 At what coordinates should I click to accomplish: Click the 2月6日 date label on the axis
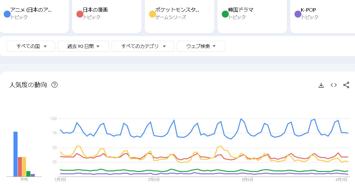[154, 180]
